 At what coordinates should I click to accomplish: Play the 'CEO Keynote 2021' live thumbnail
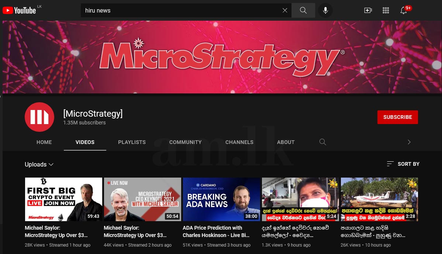coord(142,199)
